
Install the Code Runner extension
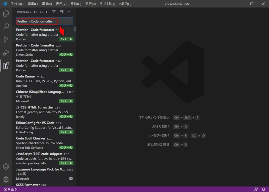(66, 85)
